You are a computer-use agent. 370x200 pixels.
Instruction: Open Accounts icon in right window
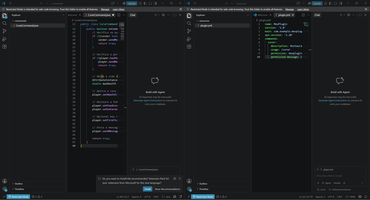coord(189,181)
